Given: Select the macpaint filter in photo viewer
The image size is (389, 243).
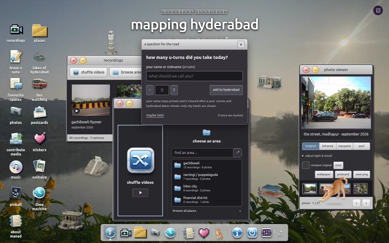Looking at the screenshot, I should (x=345, y=146).
